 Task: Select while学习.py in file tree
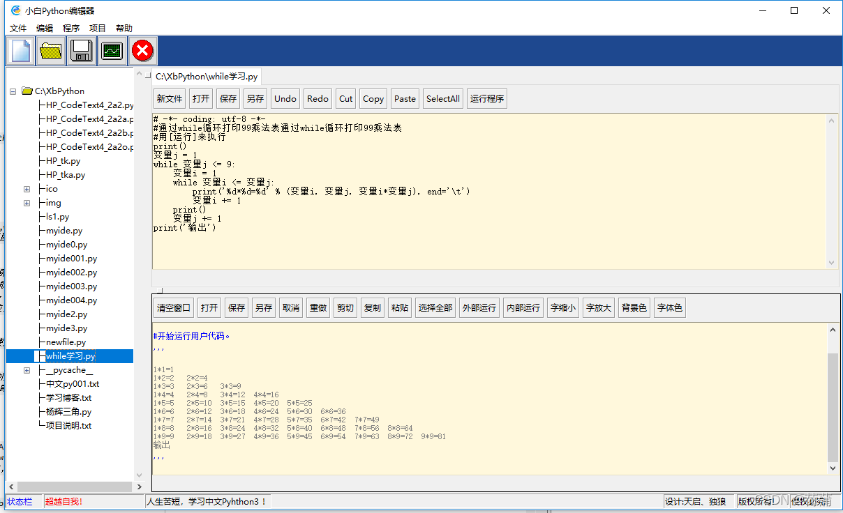[71, 356]
